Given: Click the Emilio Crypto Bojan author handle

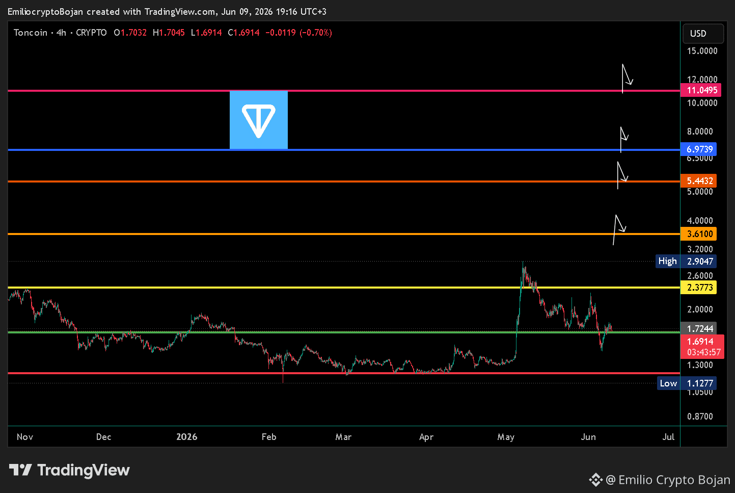Looking at the screenshot, I should point(668,480).
